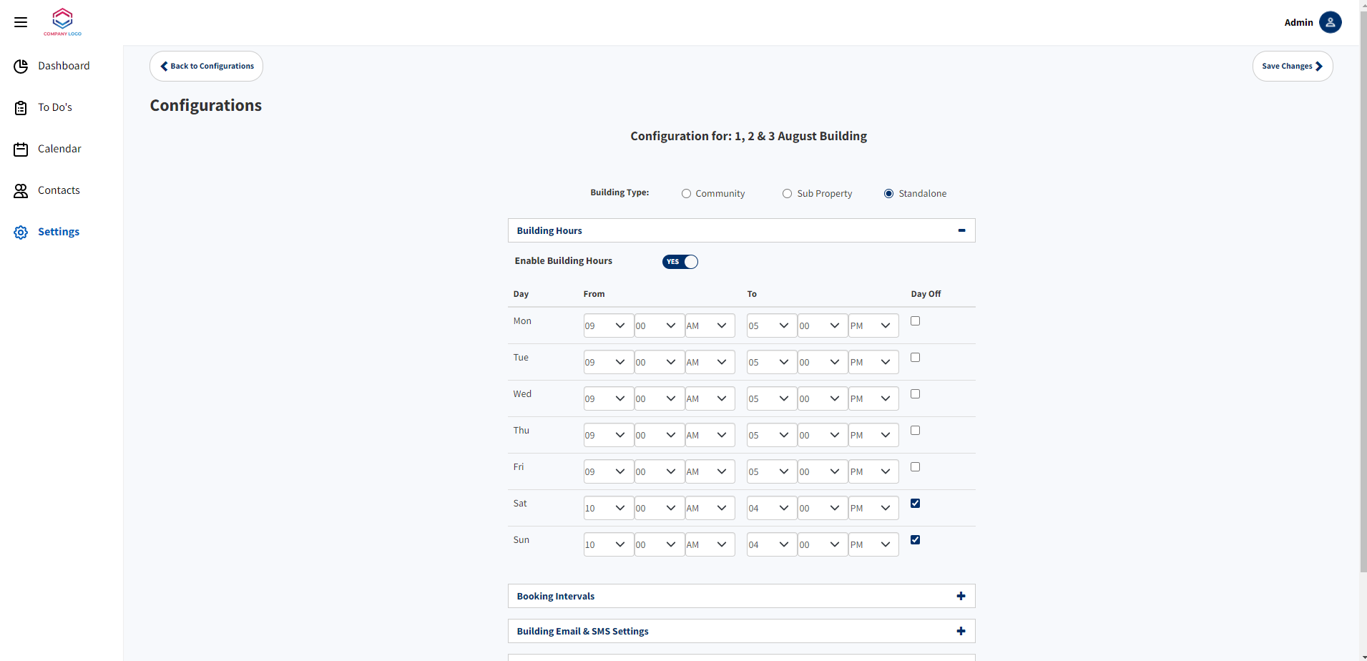Open Mon From AM/PM dropdown

(x=710, y=325)
